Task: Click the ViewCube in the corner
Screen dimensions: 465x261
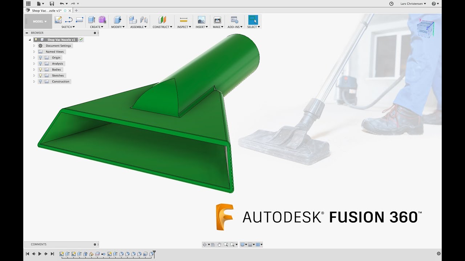Action: [425, 29]
